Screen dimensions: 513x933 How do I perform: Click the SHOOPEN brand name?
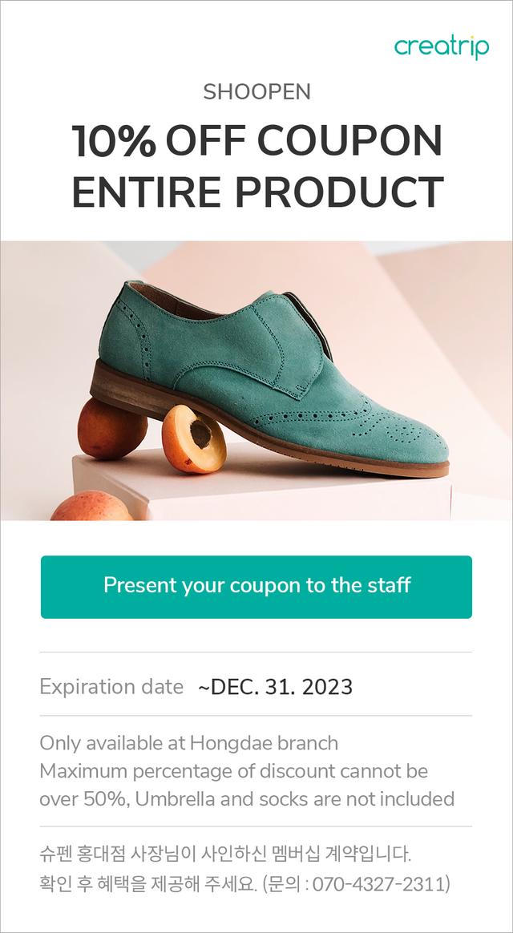(256, 92)
